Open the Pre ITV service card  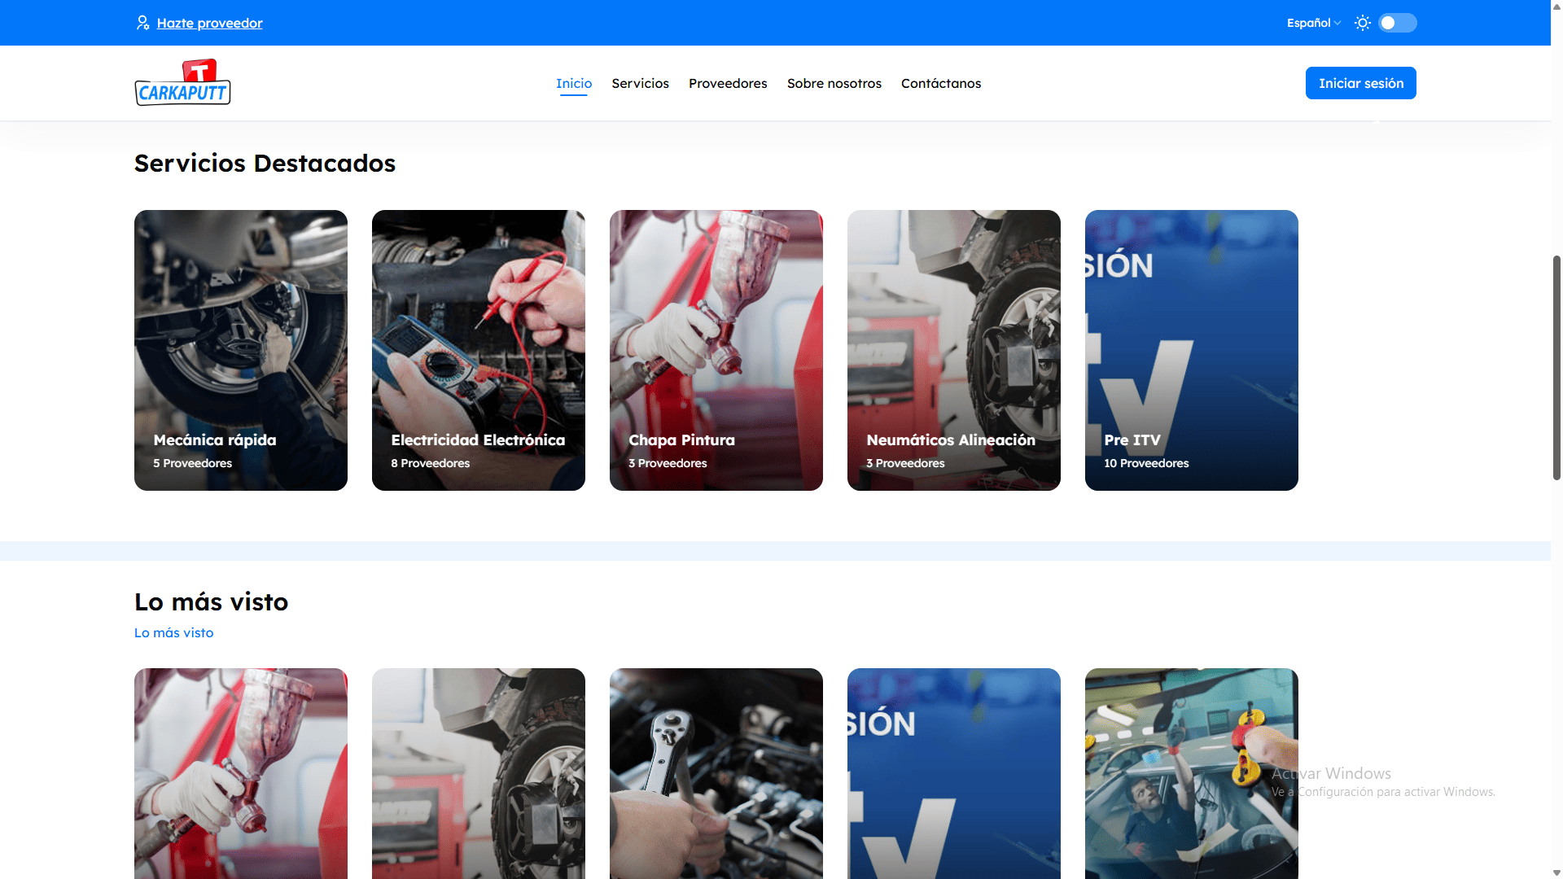click(1192, 350)
